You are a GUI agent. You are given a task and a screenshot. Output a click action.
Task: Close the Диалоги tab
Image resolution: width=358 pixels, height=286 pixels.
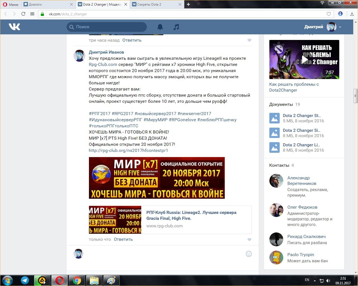71,4
